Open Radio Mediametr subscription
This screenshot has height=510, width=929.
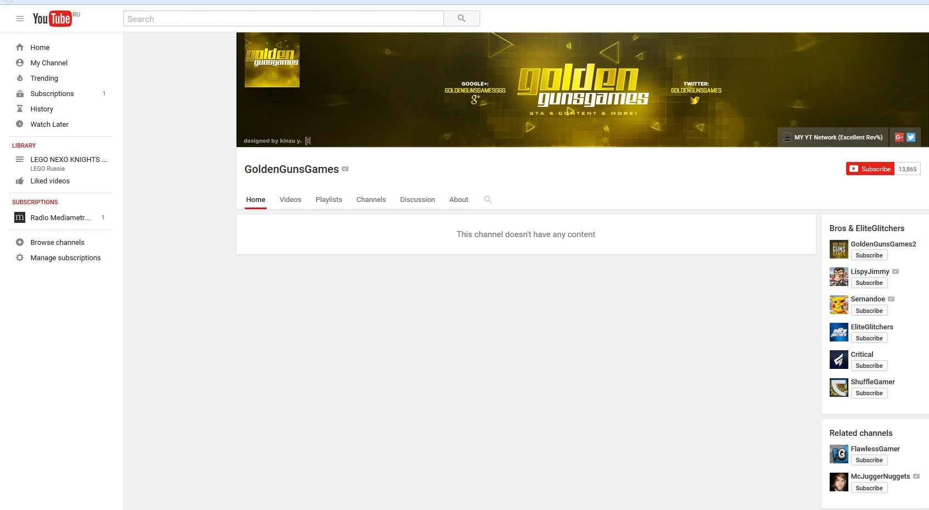(60, 217)
